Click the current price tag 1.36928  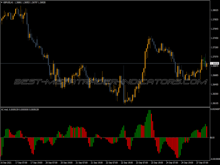click(214, 64)
